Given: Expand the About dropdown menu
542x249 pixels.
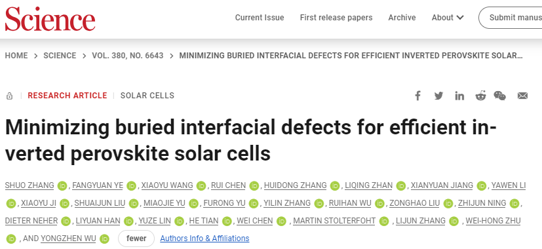Looking at the screenshot, I should 447,18.
